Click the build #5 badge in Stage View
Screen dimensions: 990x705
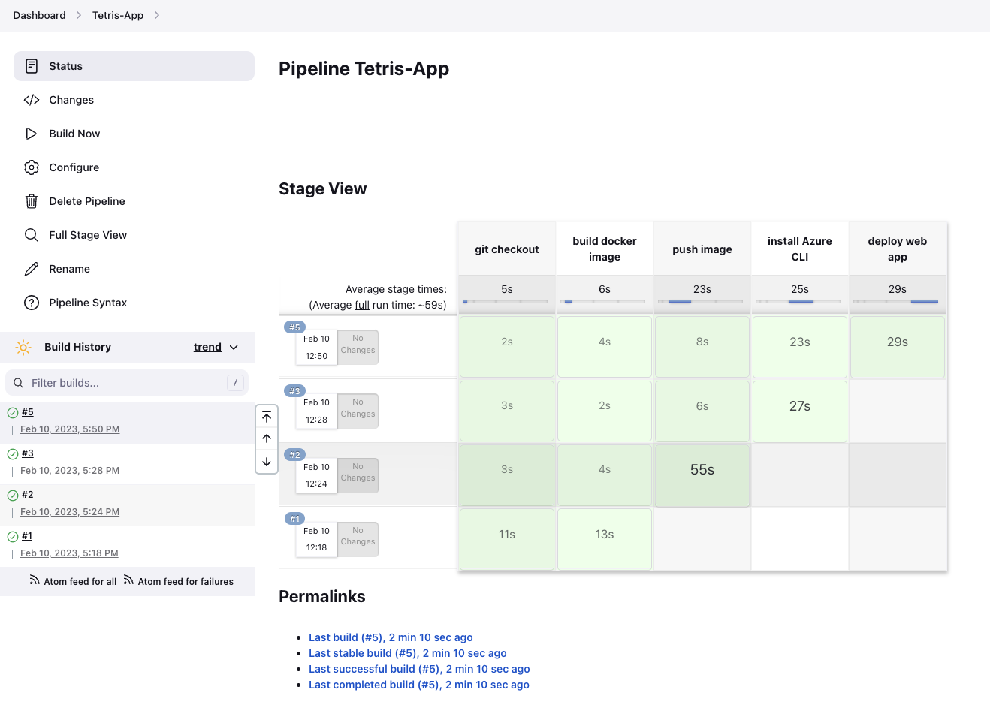(294, 327)
